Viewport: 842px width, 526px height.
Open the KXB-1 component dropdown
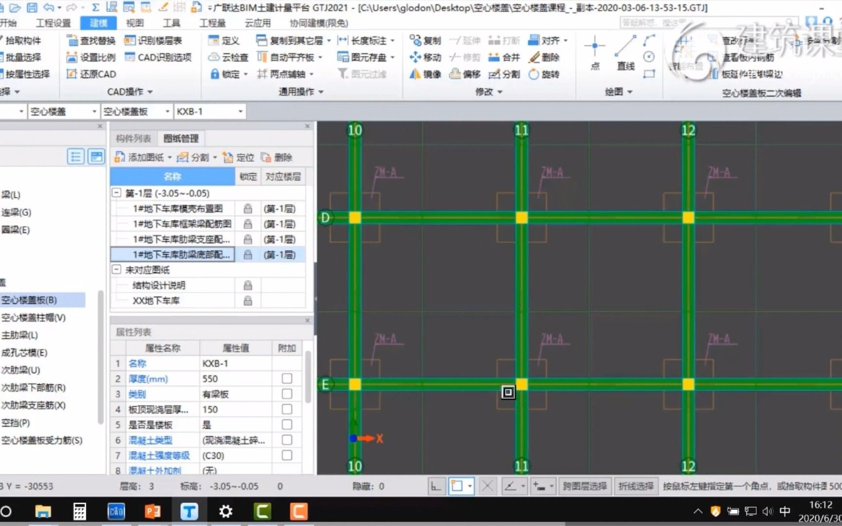[x=240, y=112]
